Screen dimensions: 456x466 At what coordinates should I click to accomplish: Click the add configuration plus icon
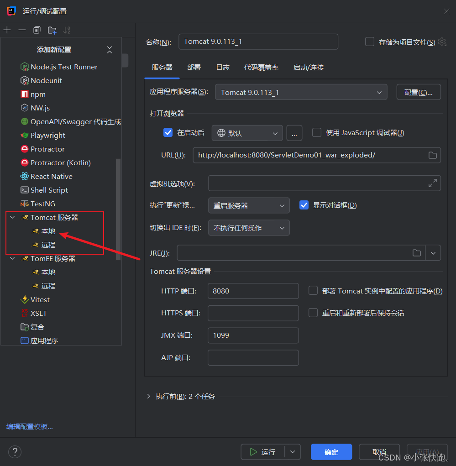[7, 30]
